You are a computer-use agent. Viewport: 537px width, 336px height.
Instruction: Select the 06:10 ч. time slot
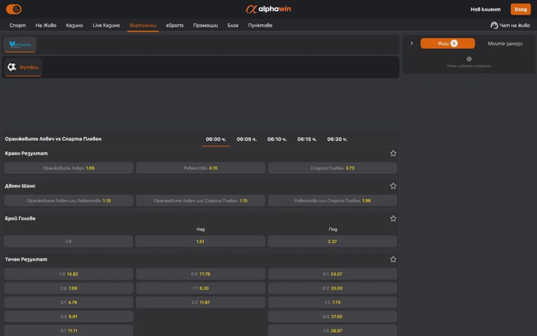pos(277,139)
